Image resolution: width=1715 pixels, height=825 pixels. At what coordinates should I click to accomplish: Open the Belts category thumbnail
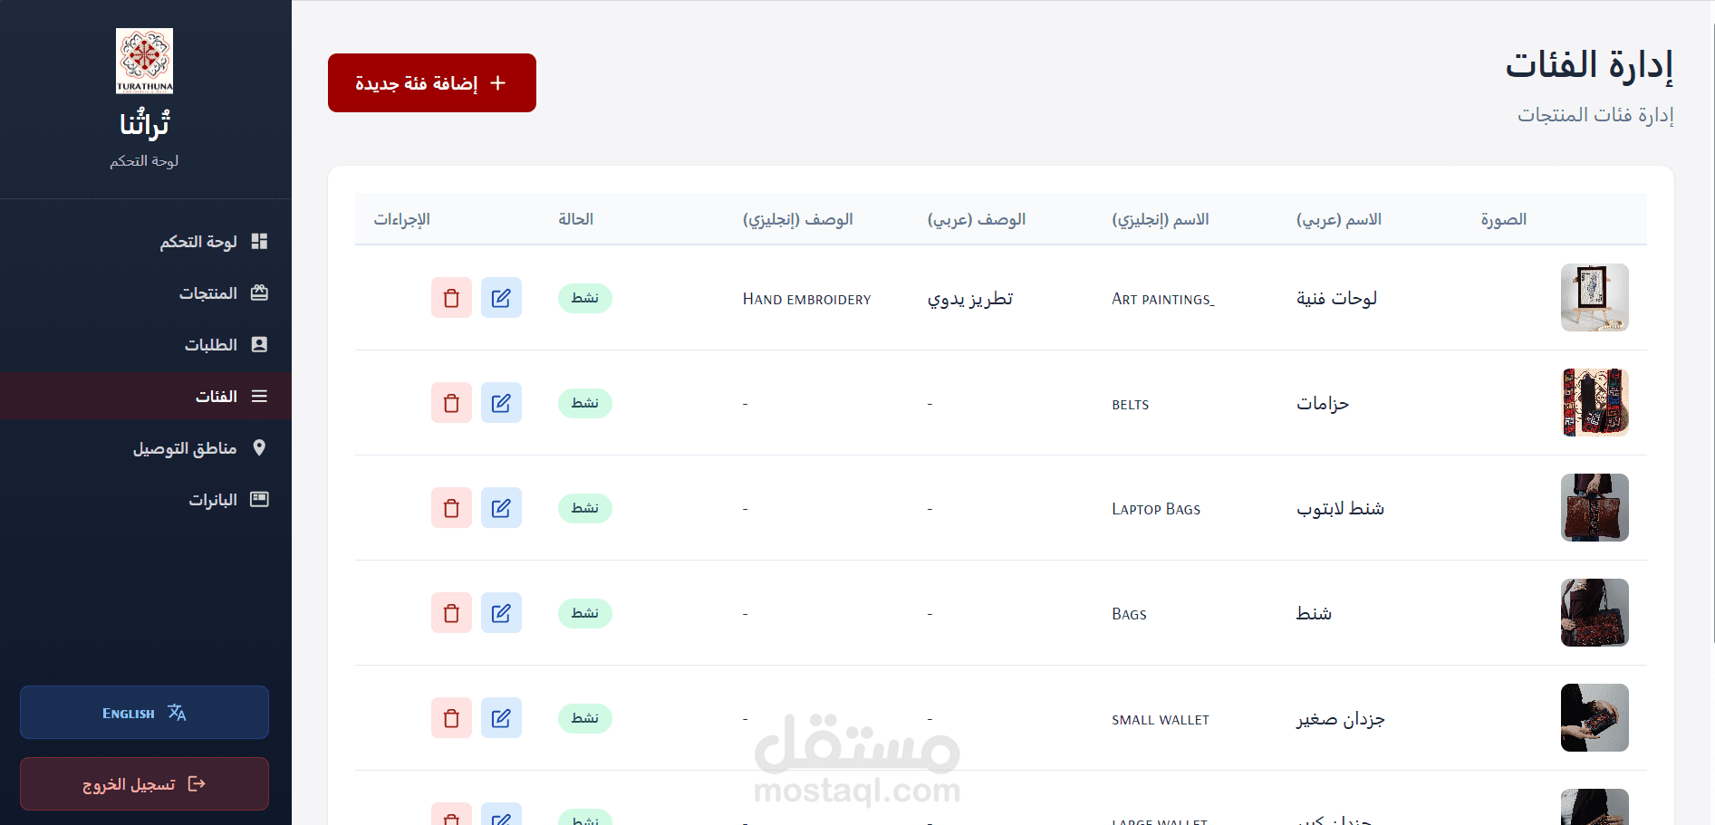[x=1595, y=402]
